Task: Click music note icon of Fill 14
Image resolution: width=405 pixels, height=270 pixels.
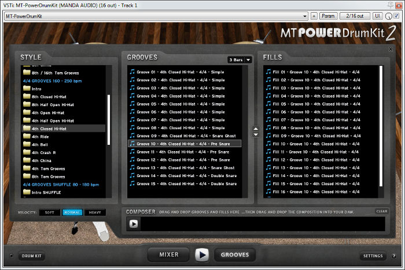Action: 268,175
